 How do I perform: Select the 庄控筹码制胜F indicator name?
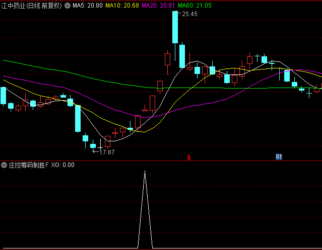point(29,165)
